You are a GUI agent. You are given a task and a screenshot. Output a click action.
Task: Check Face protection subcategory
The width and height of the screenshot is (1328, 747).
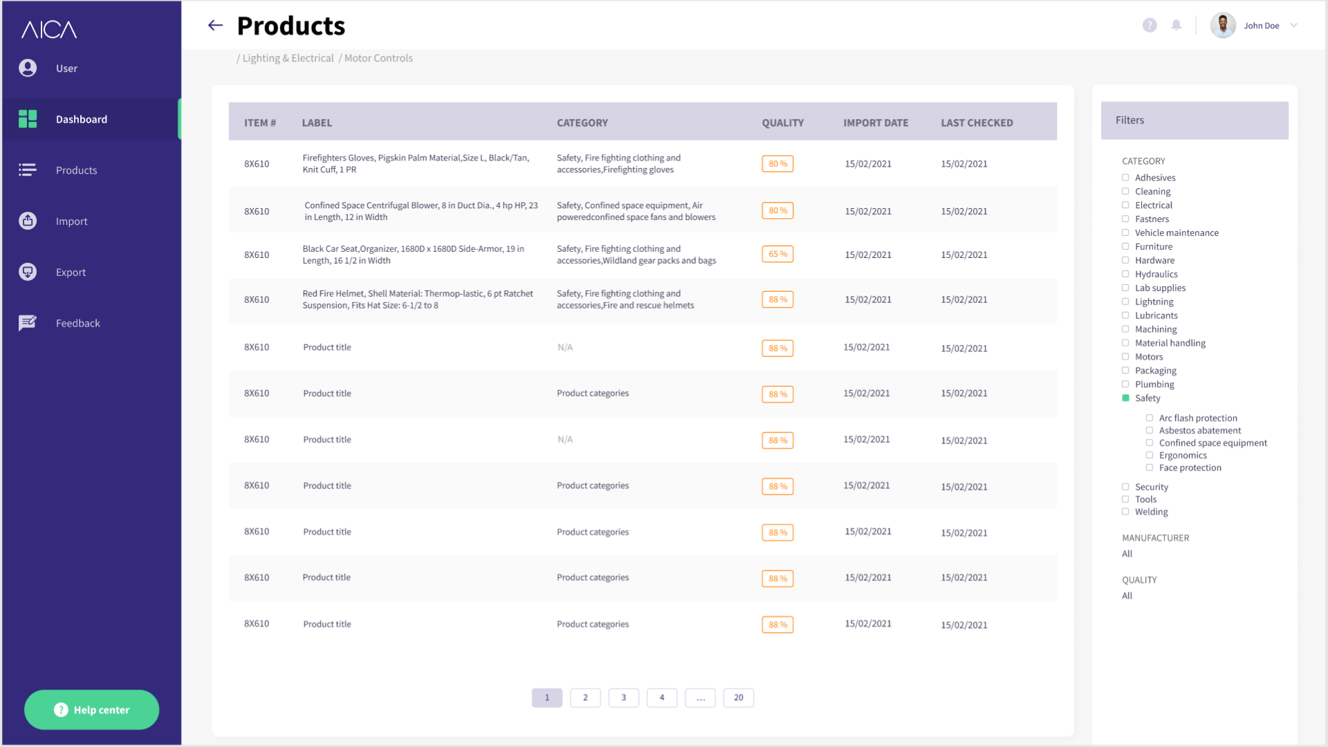coord(1150,468)
